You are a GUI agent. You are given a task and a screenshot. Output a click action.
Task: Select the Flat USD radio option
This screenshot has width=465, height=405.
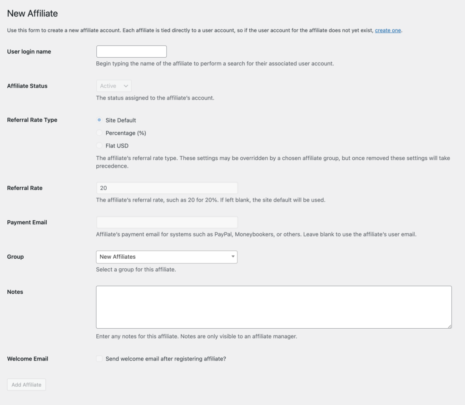pyautogui.click(x=99, y=146)
